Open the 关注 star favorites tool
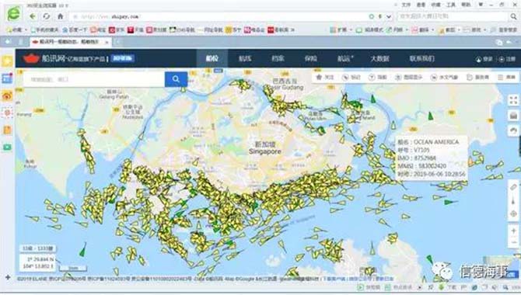 click(x=324, y=77)
